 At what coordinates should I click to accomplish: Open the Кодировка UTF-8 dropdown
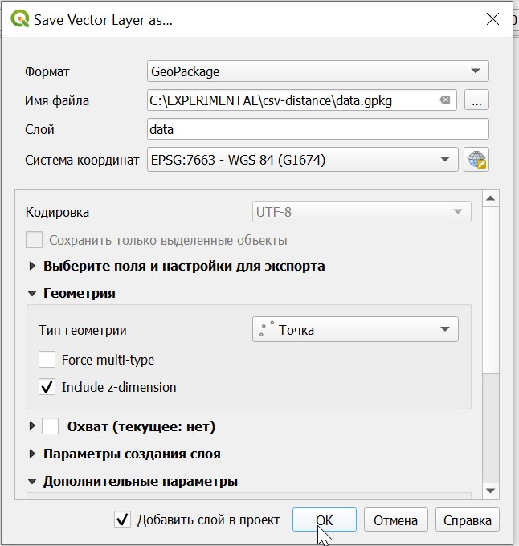pos(362,212)
